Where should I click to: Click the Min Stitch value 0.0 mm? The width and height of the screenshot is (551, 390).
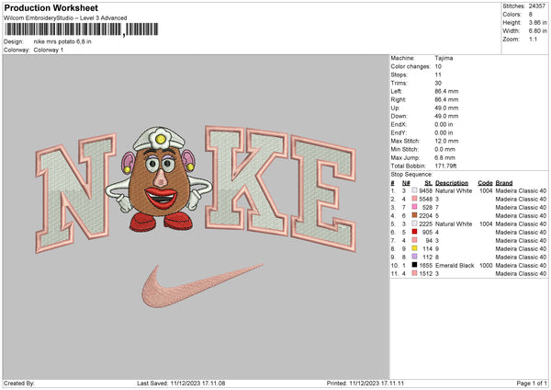click(445, 149)
